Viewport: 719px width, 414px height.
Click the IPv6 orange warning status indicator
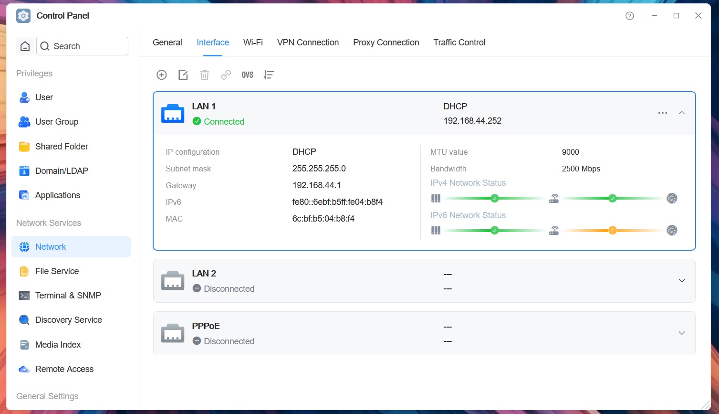613,231
